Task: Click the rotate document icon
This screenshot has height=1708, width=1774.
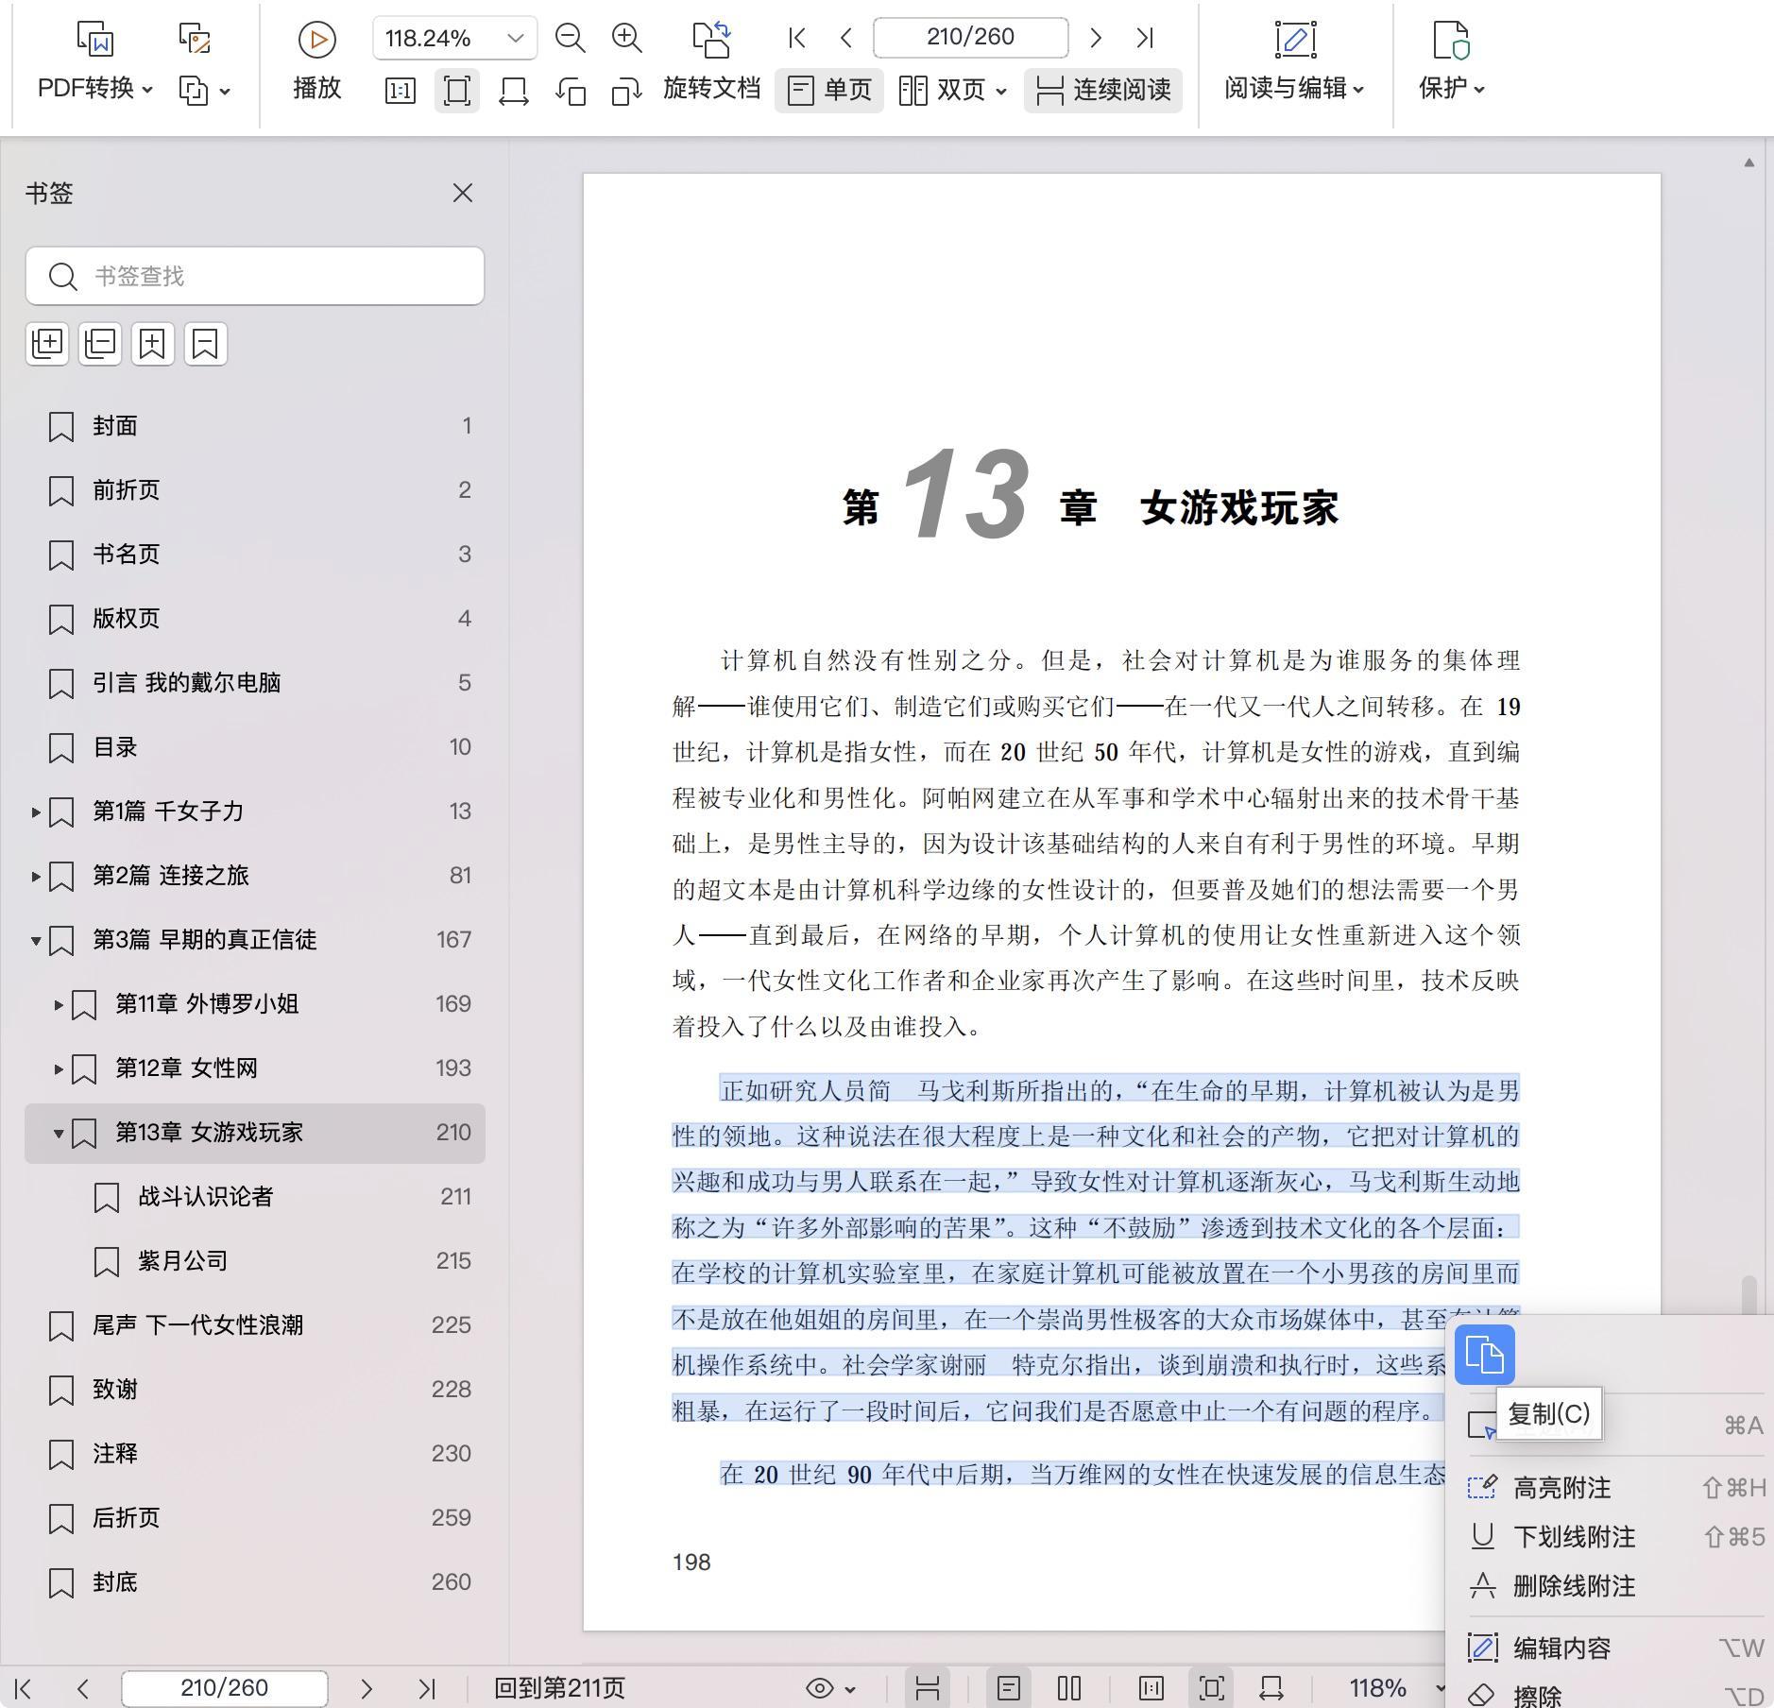Action: 711,40
